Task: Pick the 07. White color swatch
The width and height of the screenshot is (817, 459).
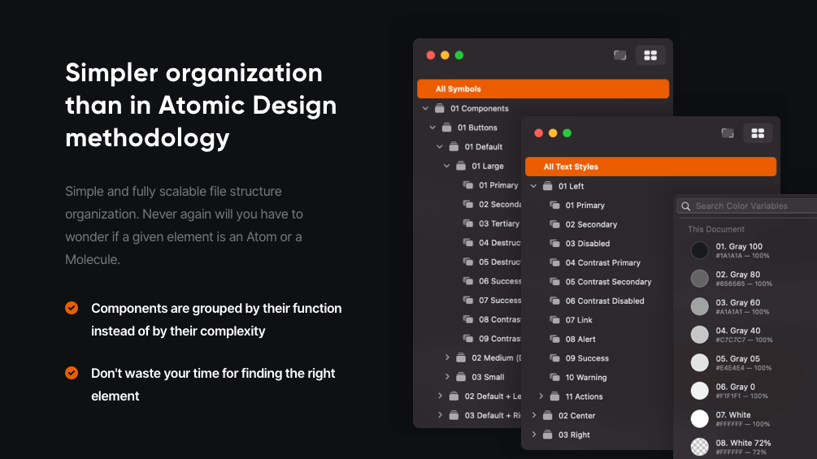Action: pyautogui.click(x=700, y=419)
